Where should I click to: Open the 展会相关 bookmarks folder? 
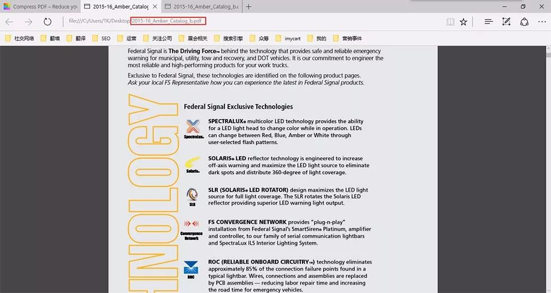[x=193, y=38]
